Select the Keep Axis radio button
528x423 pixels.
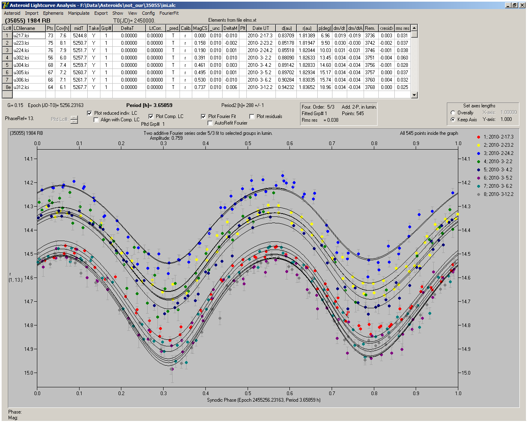453,120
